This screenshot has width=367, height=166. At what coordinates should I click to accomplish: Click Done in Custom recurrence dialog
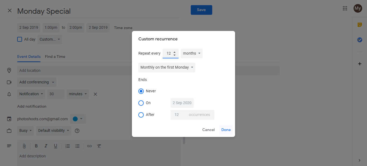coord(226,130)
